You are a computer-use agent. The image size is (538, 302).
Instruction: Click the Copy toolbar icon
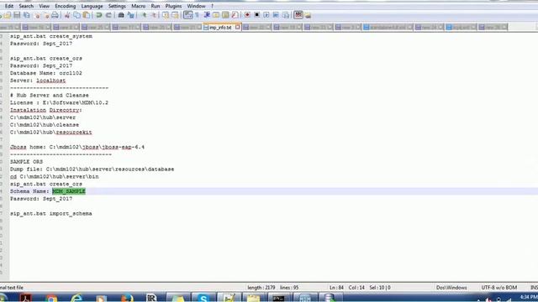pos(76,15)
